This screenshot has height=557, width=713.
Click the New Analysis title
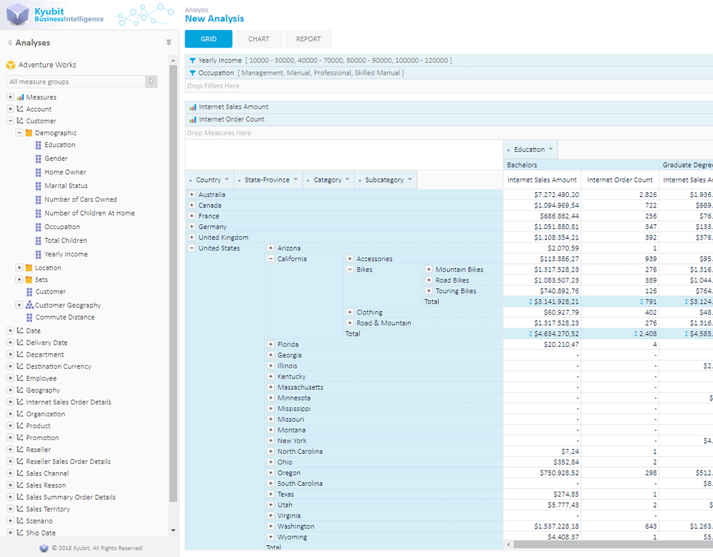214,19
